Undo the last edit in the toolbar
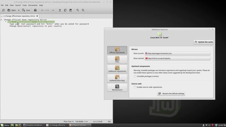 tap(45, 10)
